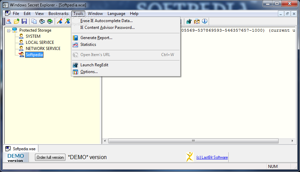
Task: Click the Softpedia user icon with checkmark
Action: pos(21,54)
